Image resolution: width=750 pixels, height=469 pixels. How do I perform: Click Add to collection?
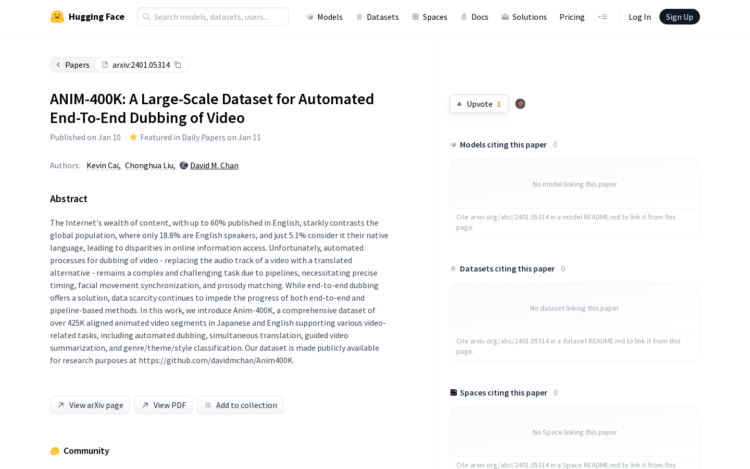click(x=240, y=405)
